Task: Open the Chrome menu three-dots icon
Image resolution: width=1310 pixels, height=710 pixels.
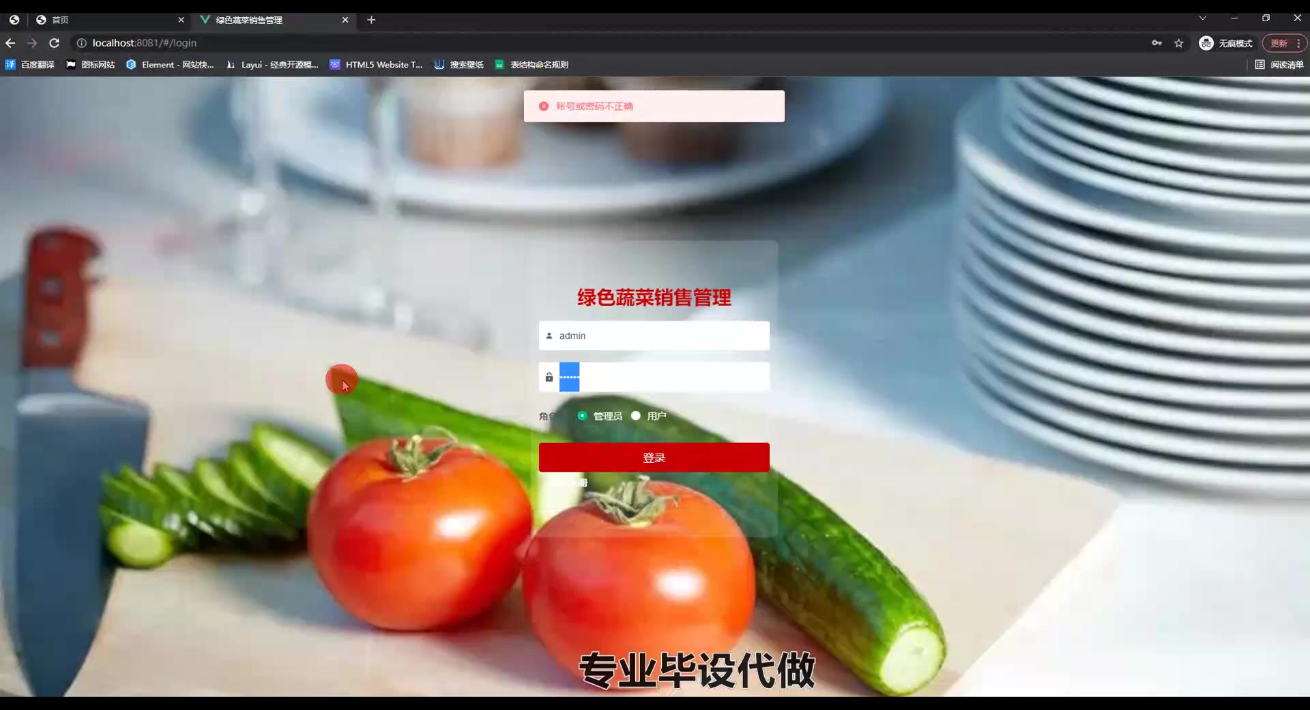Action: point(1298,43)
